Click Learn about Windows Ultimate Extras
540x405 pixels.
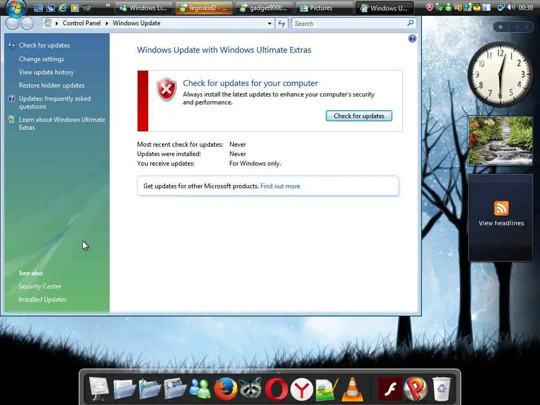point(62,123)
